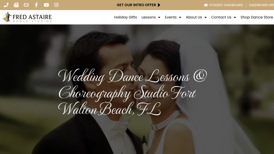Click the graduation cap icon
Image resolution: width=274 pixels, height=154 pixels.
[x=206, y=5]
